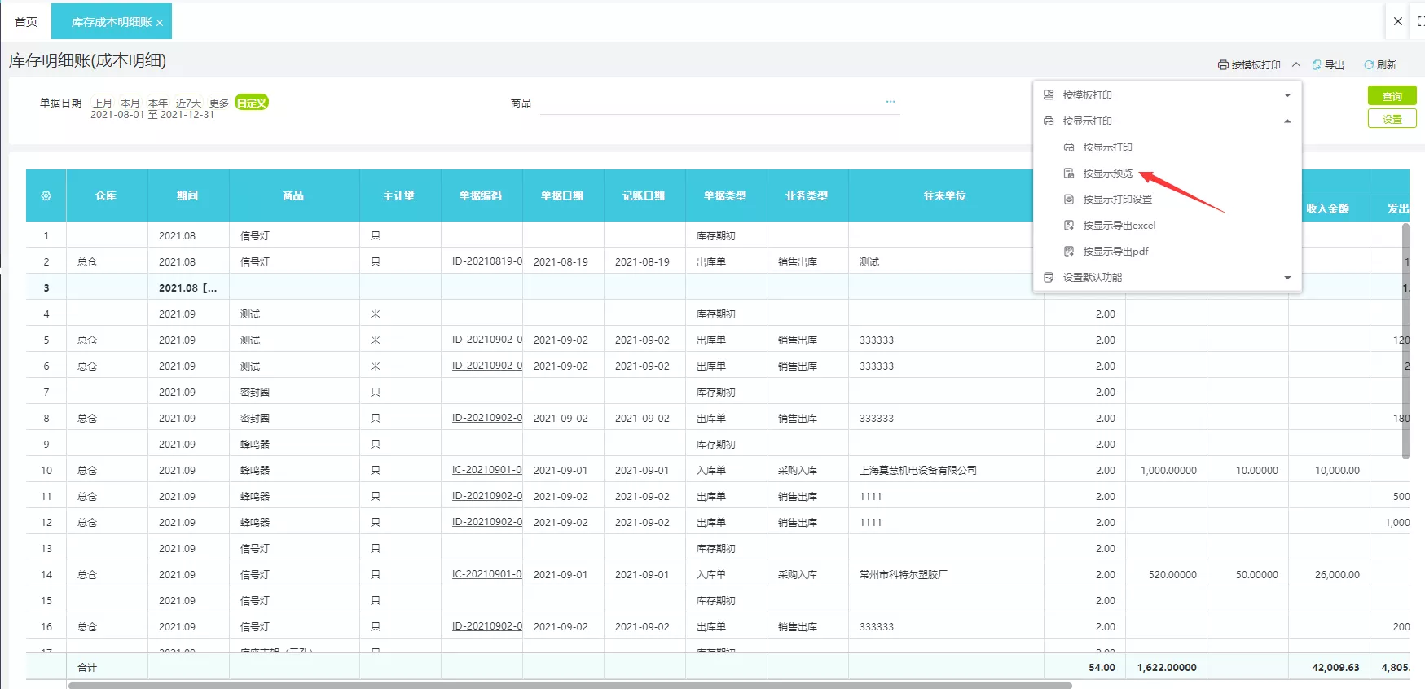Click the 按显示打印 printer icon in submenu
This screenshot has height=689, width=1425.
point(1069,147)
